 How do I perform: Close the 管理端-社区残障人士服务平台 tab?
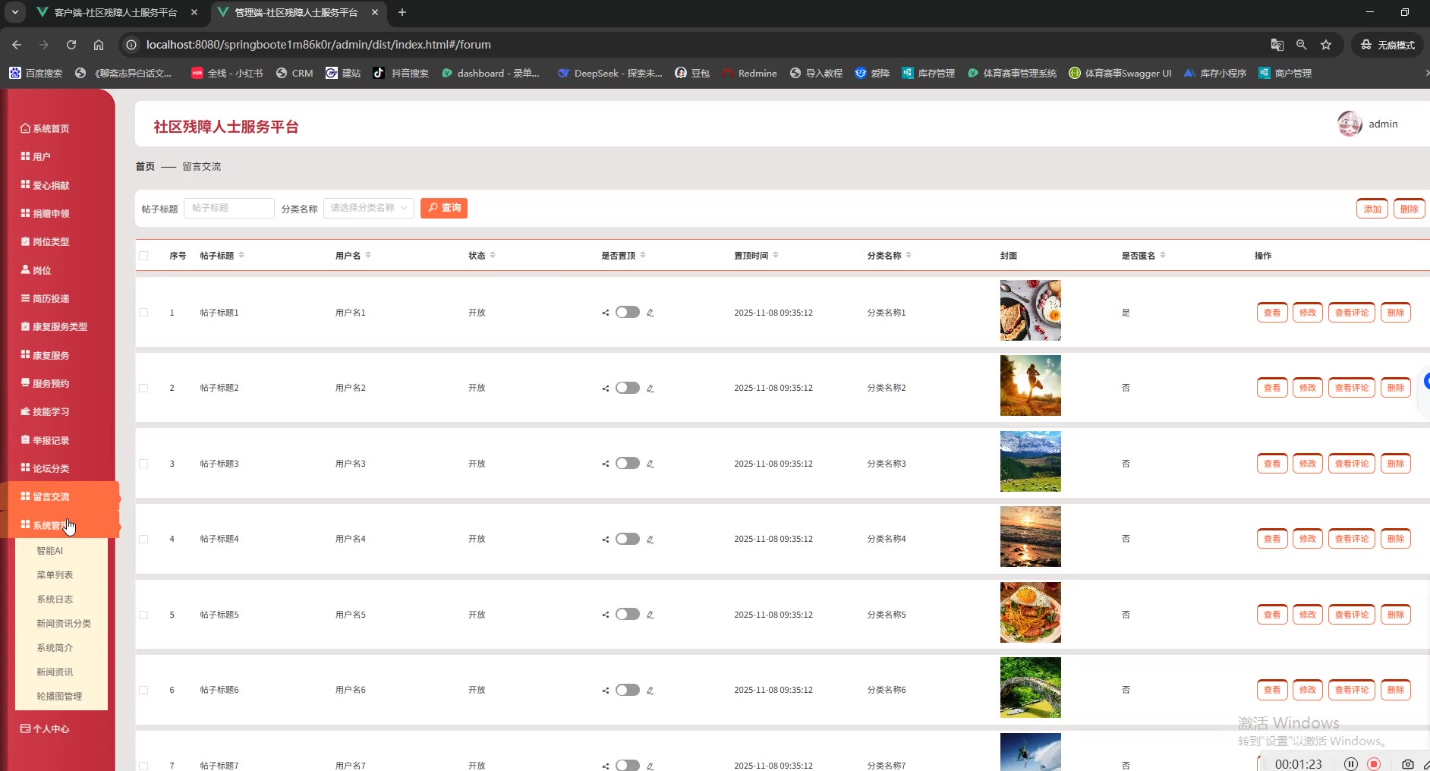pyautogui.click(x=375, y=12)
